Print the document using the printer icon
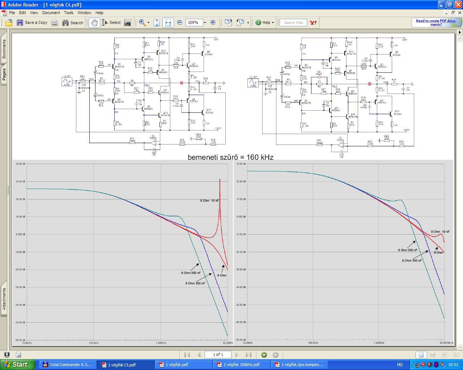The image size is (463, 370). (55, 22)
